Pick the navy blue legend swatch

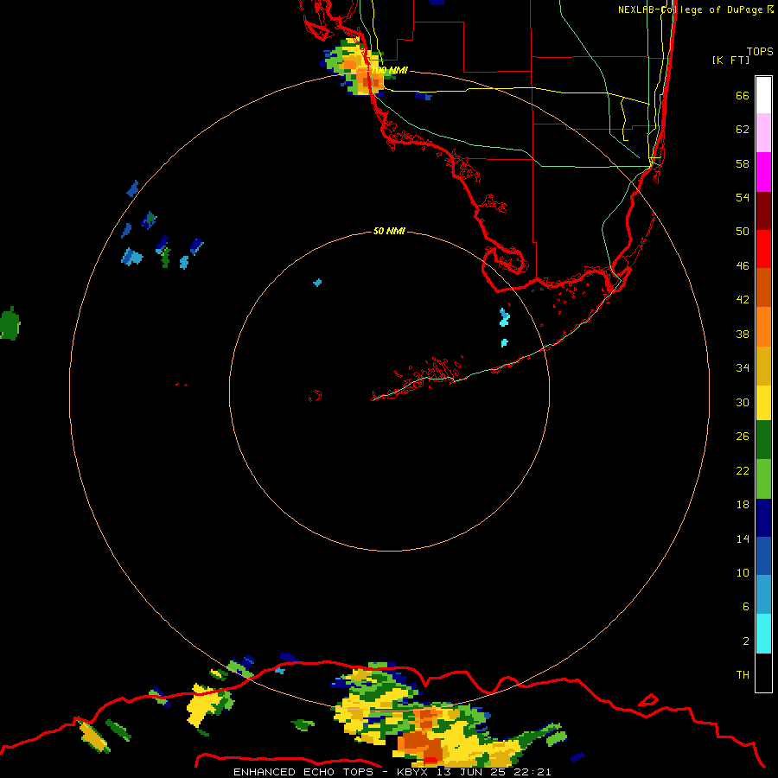[x=763, y=518]
